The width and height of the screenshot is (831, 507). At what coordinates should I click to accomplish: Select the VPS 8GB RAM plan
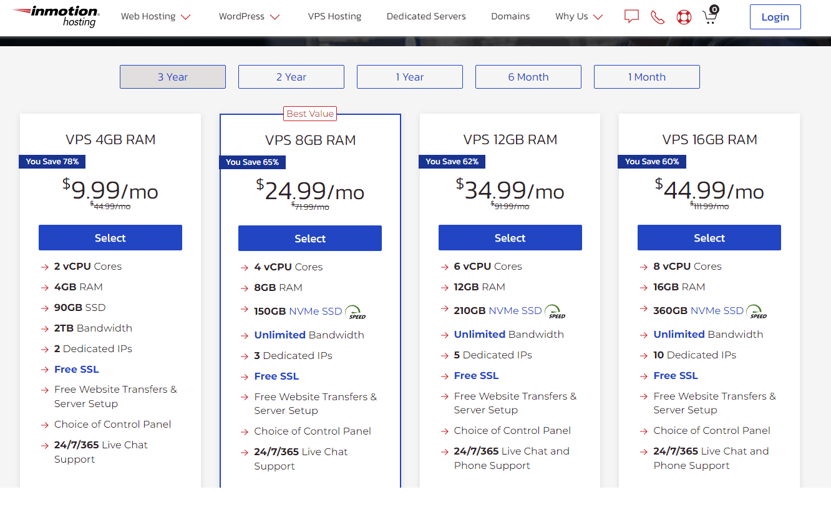(x=309, y=238)
